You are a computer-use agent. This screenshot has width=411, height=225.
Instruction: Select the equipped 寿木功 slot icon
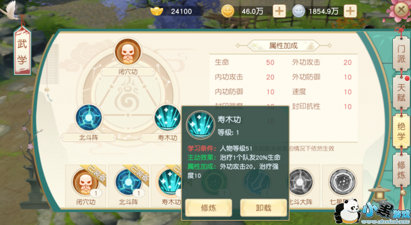pos(167,118)
